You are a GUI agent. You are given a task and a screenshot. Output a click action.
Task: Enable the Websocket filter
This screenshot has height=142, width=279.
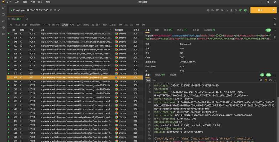point(35,25)
